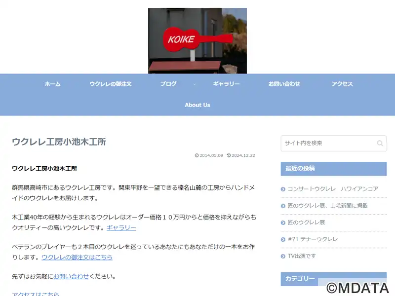Click the カテゴリー widget heading
This screenshot has height=296, width=395.
point(334,279)
